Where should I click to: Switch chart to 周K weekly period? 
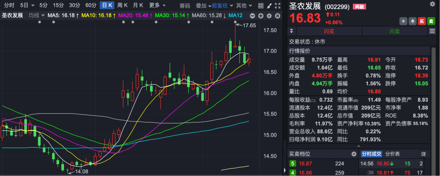click(122, 5)
